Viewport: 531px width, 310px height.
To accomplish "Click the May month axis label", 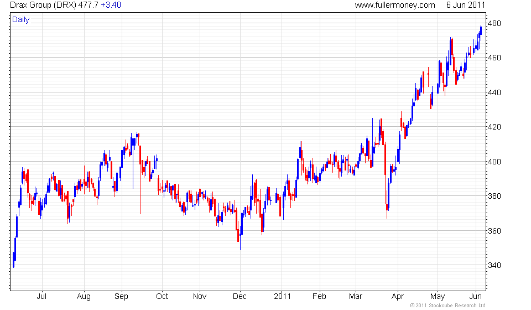I will click(x=438, y=297).
